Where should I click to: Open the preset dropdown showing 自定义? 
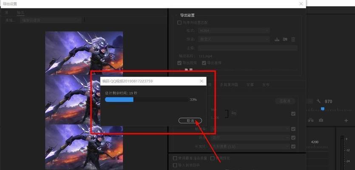pyautogui.click(x=234, y=40)
